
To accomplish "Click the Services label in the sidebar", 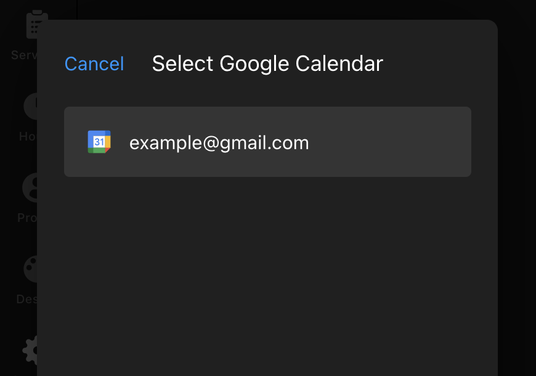I will tap(23, 55).
